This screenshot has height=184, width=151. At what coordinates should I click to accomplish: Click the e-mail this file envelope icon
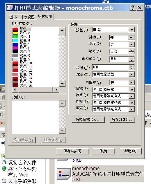[4, 181]
